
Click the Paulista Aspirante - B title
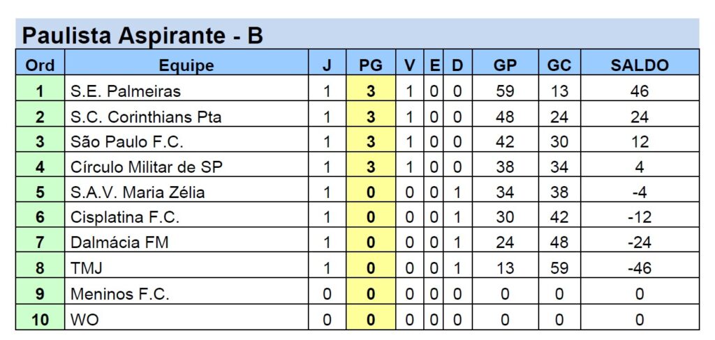(x=142, y=35)
